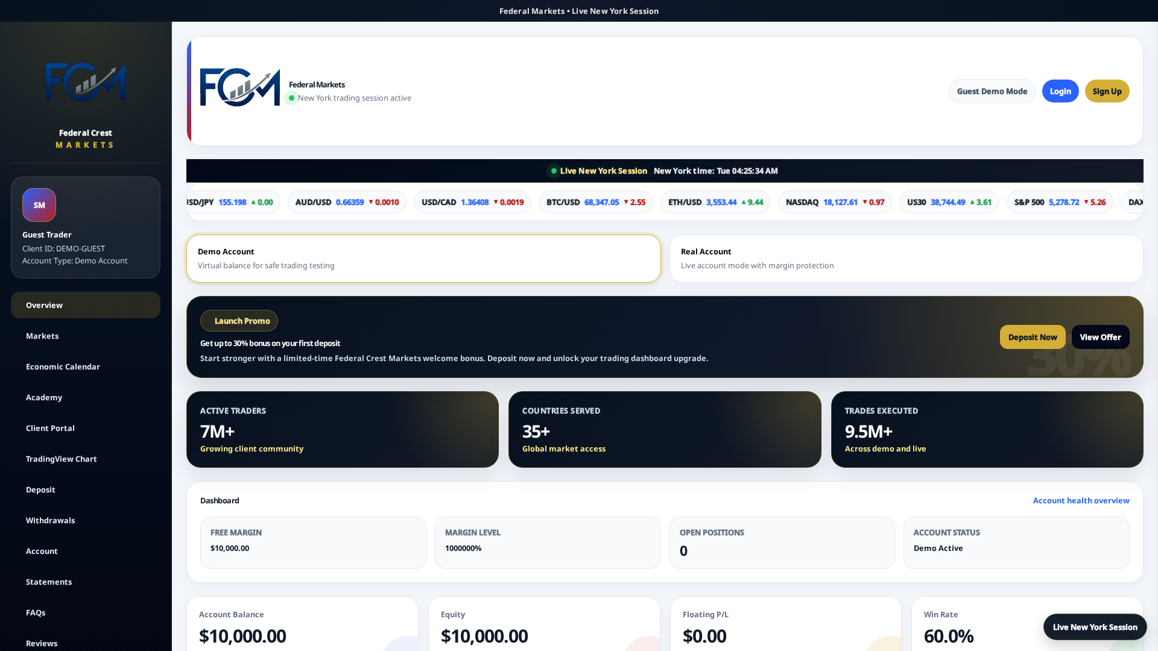
Task: Open the Account health overview link
Action: [1081, 500]
